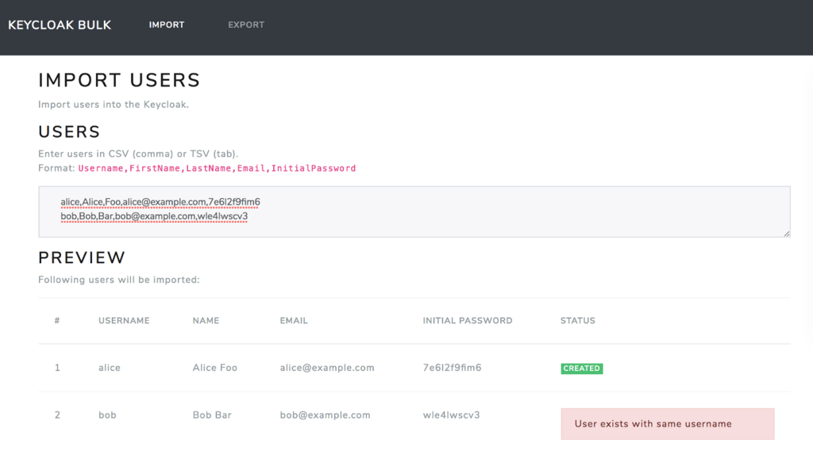Click the IMPORT USERS heading
The height and width of the screenshot is (451, 813).
(119, 80)
